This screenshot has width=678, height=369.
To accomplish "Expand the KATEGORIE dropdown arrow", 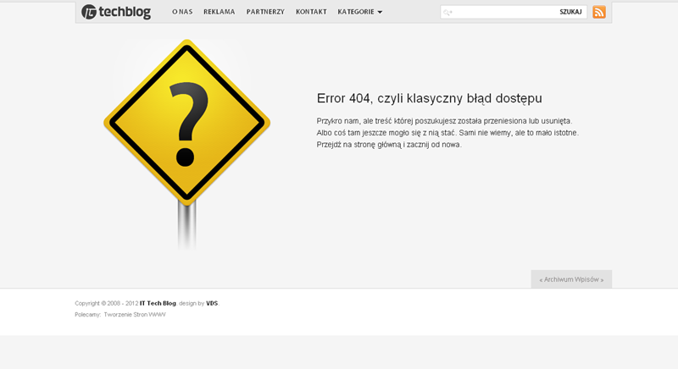I will [x=380, y=13].
